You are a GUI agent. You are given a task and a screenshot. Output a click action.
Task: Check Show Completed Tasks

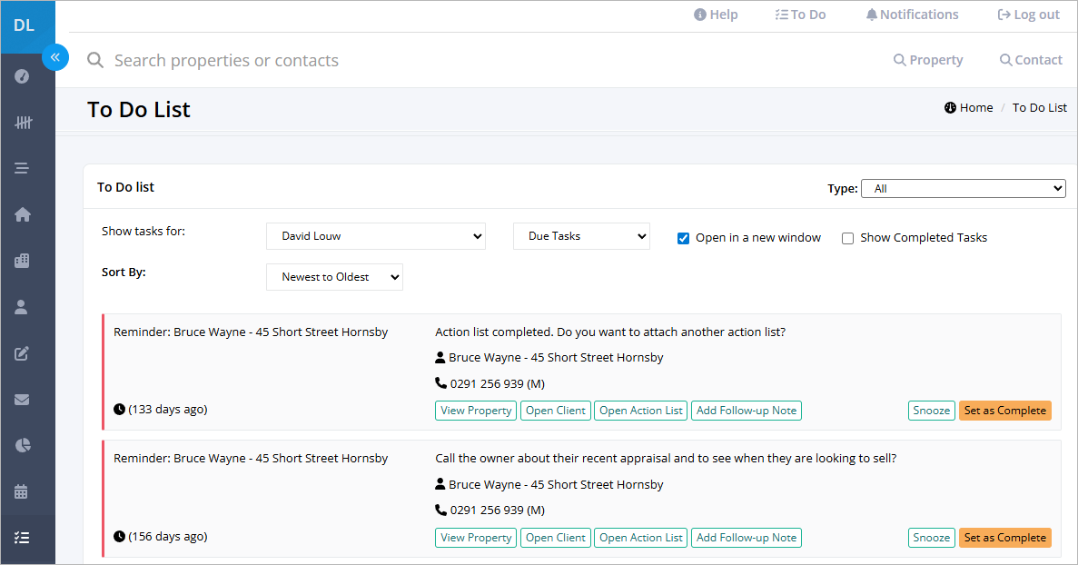(x=847, y=238)
